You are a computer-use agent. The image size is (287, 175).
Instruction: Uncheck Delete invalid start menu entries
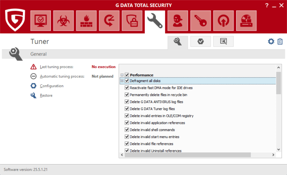point(127,136)
